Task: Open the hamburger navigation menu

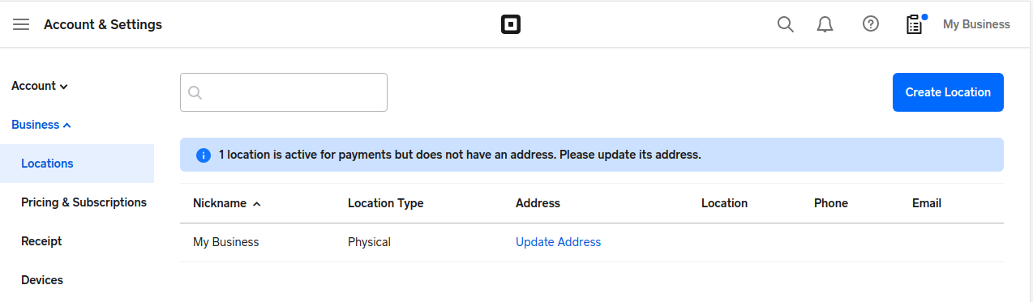Action: click(x=21, y=24)
